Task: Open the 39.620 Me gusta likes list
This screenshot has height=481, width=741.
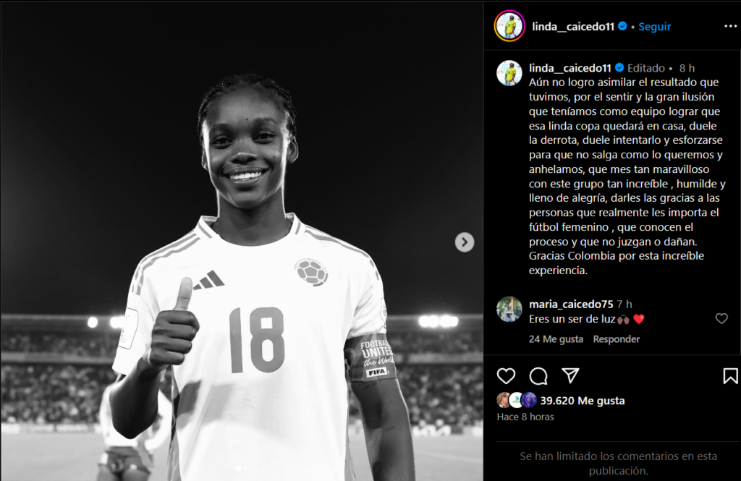Action: click(583, 400)
